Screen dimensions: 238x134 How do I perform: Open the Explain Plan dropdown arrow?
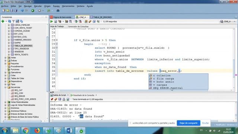point(63,22)
